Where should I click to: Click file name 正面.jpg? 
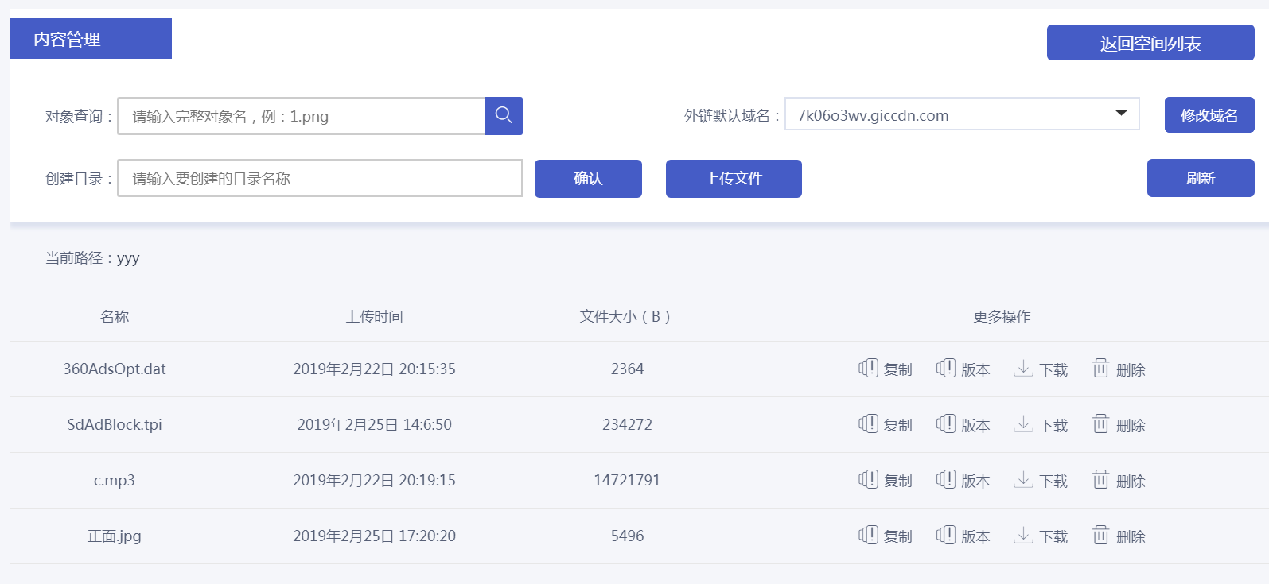point(115,536)
